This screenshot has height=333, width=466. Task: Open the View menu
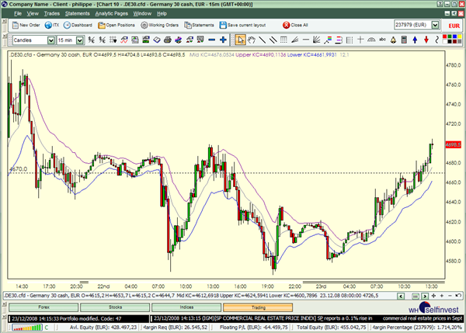pos(33,13)
